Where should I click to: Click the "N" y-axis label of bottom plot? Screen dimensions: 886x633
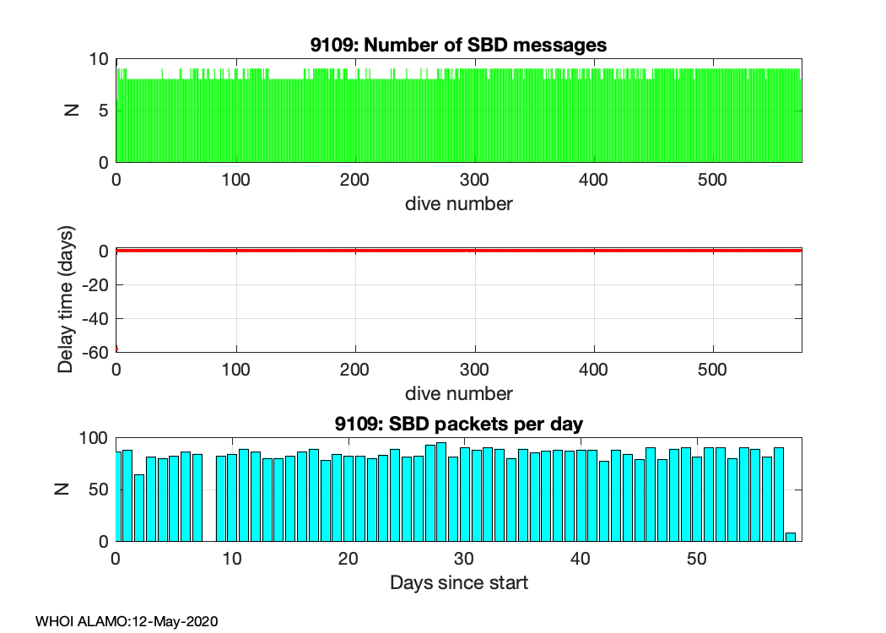[x=72, y=490]
